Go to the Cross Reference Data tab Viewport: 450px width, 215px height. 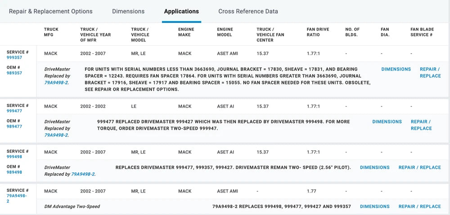click(x=248, y=11)
